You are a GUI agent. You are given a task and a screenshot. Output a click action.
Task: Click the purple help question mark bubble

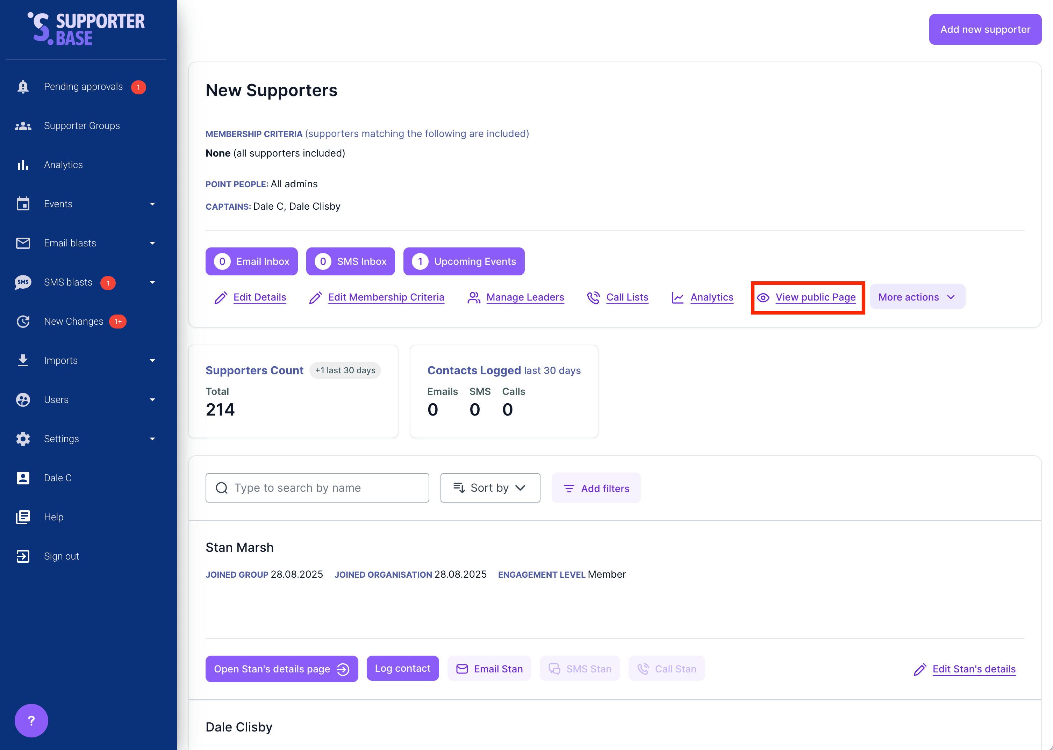pos(31,720)
